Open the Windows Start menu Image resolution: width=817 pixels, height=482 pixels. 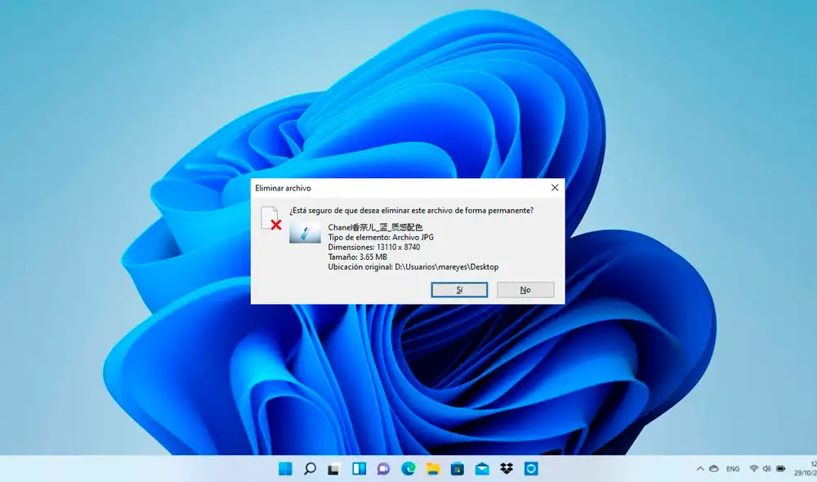tap(285, 469)
